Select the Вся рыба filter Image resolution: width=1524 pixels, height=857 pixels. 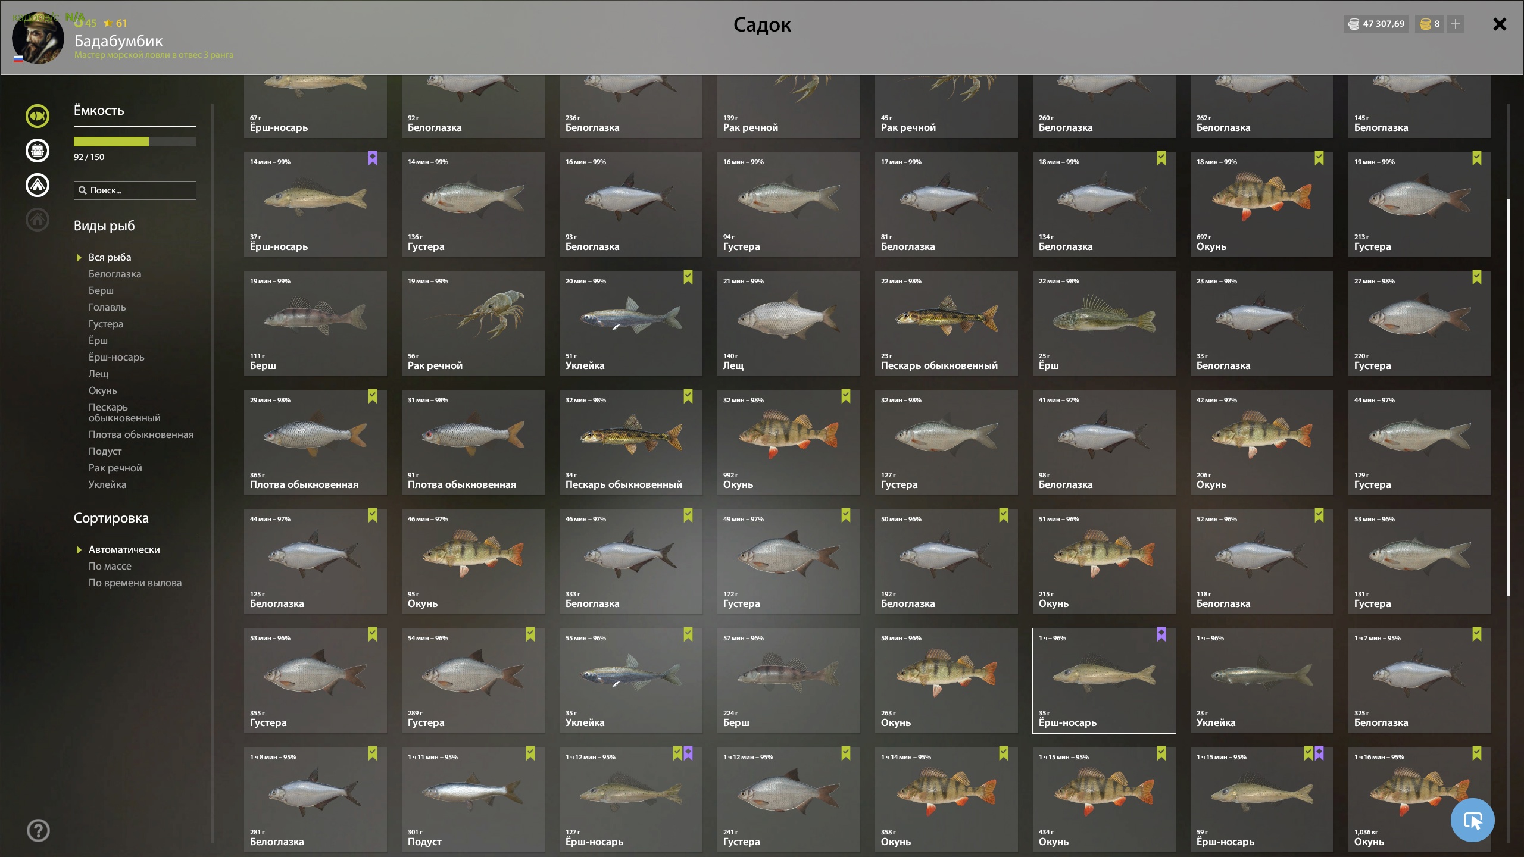[110, 257]
